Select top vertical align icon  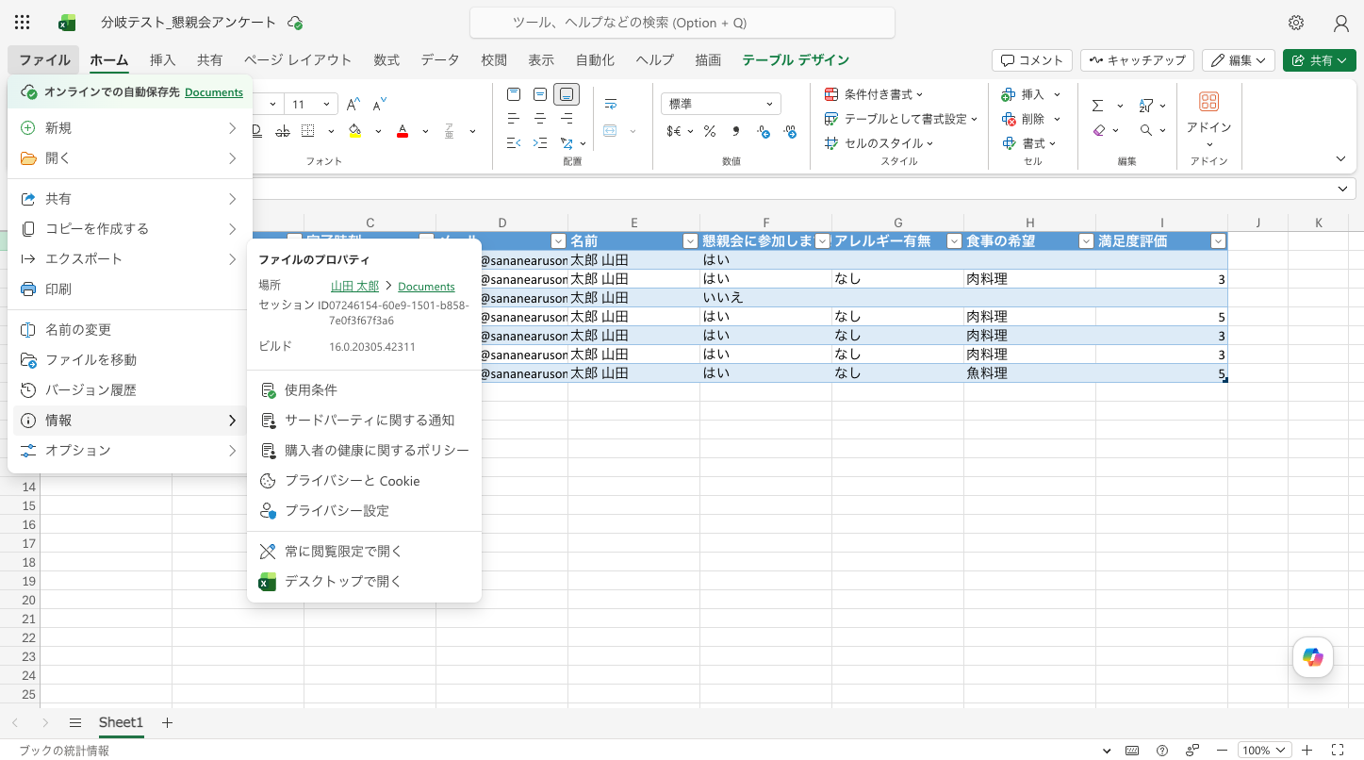point(514,94)
